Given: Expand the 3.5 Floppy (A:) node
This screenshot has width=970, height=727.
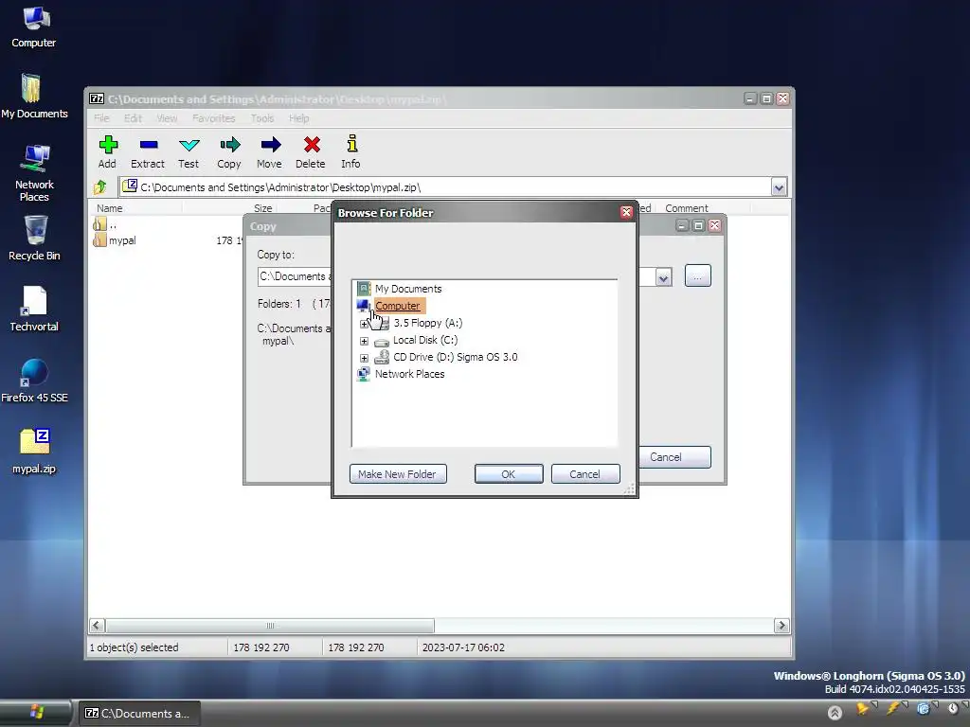Looking at the screenshot, I should [x=365, y=324].
